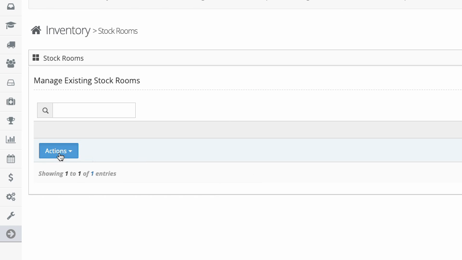The width and height of the screenshot is (462, 260).
Task: Click the magnifier search icon
Action: tap(45, 110)
